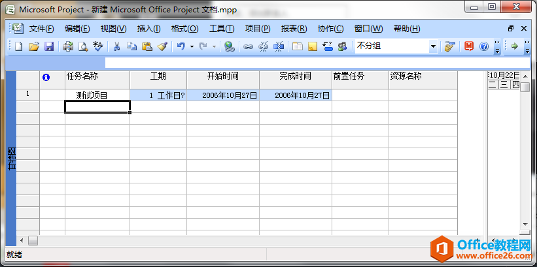The height and width of the screenshot is (267, 537).
Task: Click the blue indicator column header icon
Action: click(46, 78)
